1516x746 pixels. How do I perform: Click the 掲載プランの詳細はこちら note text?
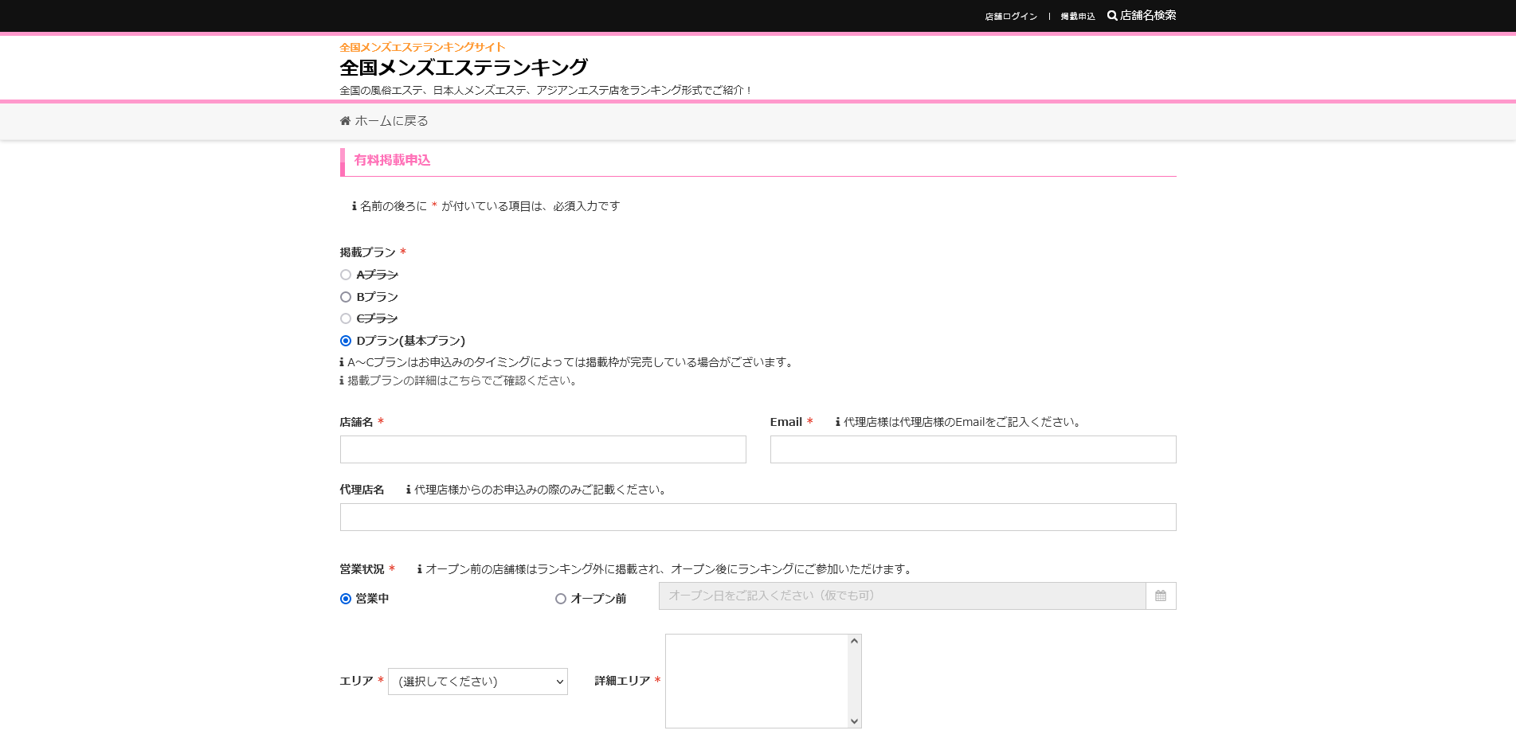point(461,381)
